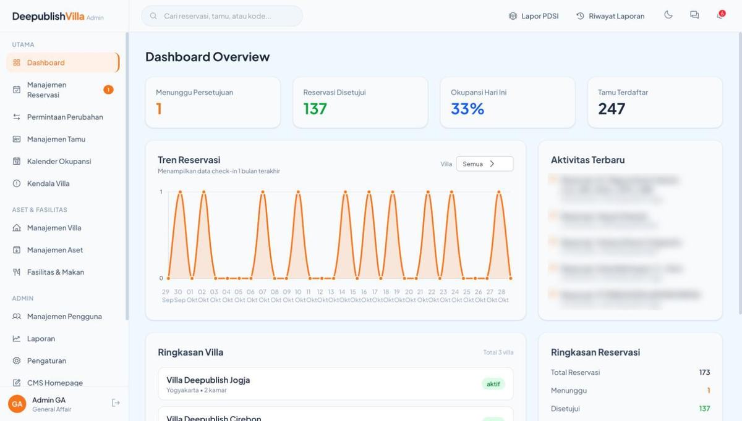This screenshot has height=421, width=742.
Task: Click Fasilitas & Makan label
Action: pyautogui.click(x=56, y=272)
